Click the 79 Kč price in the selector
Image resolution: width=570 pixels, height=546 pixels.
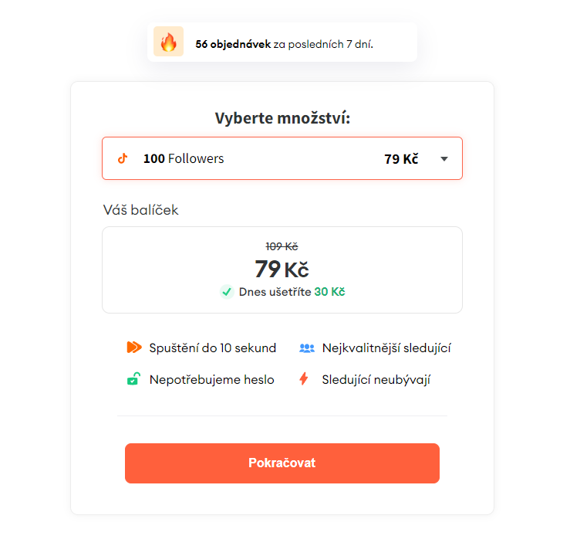pos(401,159)
